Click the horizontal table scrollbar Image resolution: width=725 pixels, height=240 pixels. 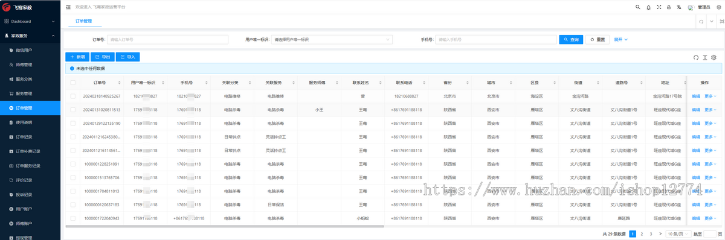tap(225, 226)
